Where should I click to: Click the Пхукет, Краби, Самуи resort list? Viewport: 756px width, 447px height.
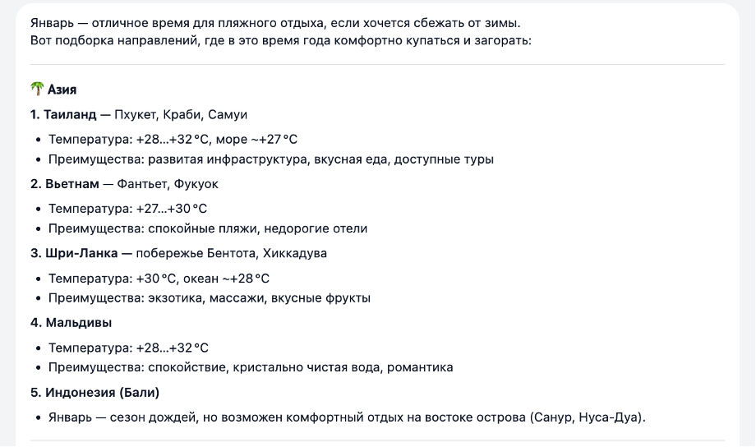(181, 114)
